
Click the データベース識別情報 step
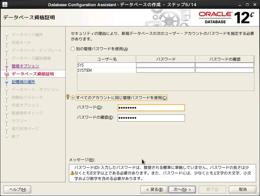point(31,58)
